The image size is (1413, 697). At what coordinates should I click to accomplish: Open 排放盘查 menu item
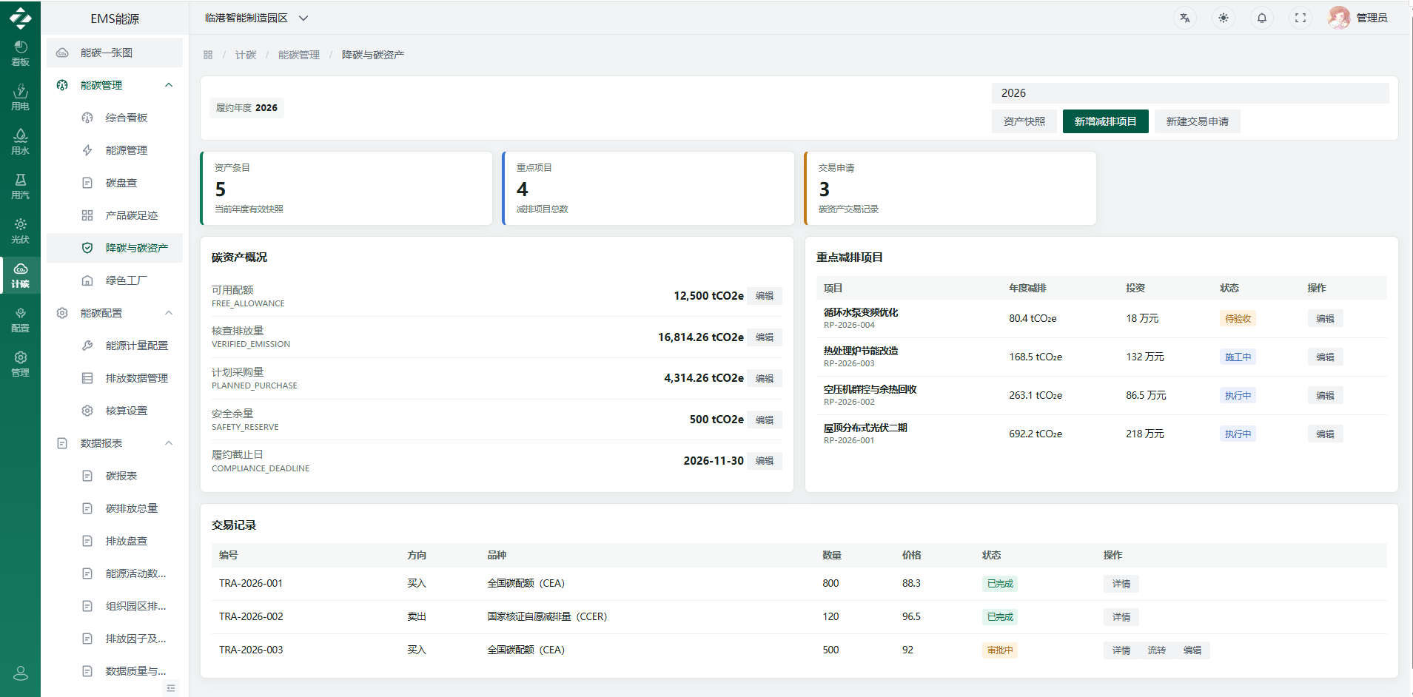tap(115, 541)
